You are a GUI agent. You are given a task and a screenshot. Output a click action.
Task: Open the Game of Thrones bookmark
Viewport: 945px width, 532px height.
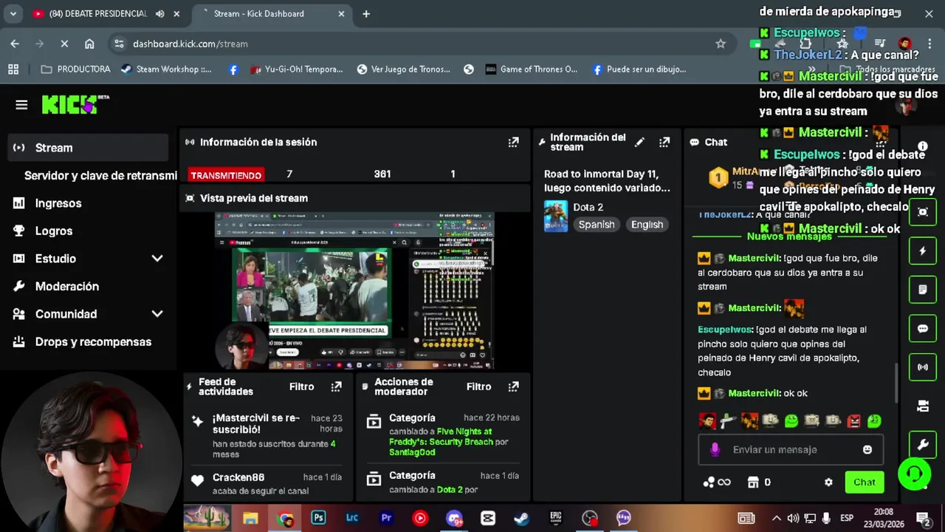532,69
